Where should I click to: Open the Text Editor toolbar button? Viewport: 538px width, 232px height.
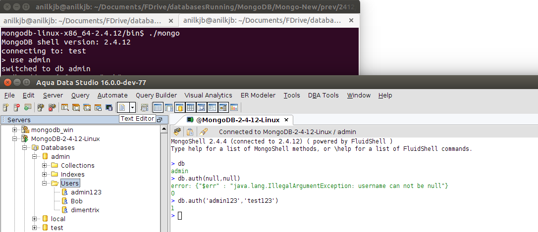pyautogui.click(x=122, y=107)
